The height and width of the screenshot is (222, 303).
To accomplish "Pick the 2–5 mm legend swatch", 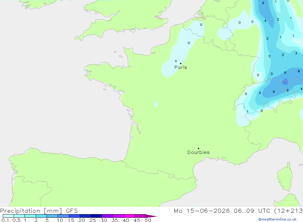I will [x=41, y=216].
